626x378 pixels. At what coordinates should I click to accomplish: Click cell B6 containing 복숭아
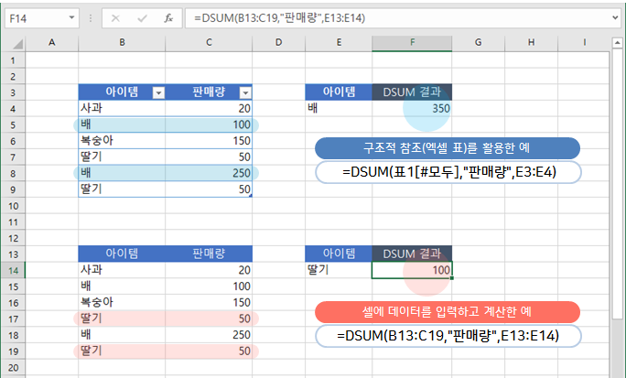(122, 141)
